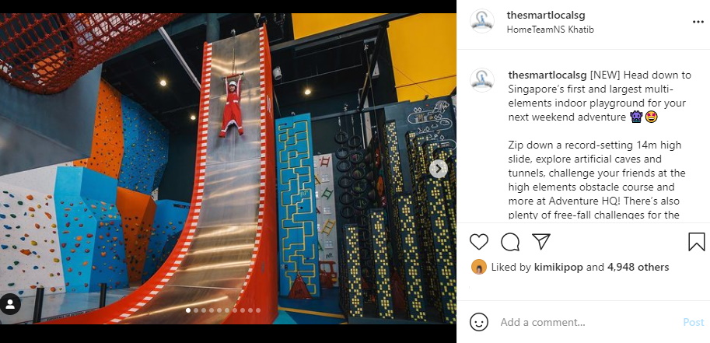Go to next photo with right arrow

(439, 169)
